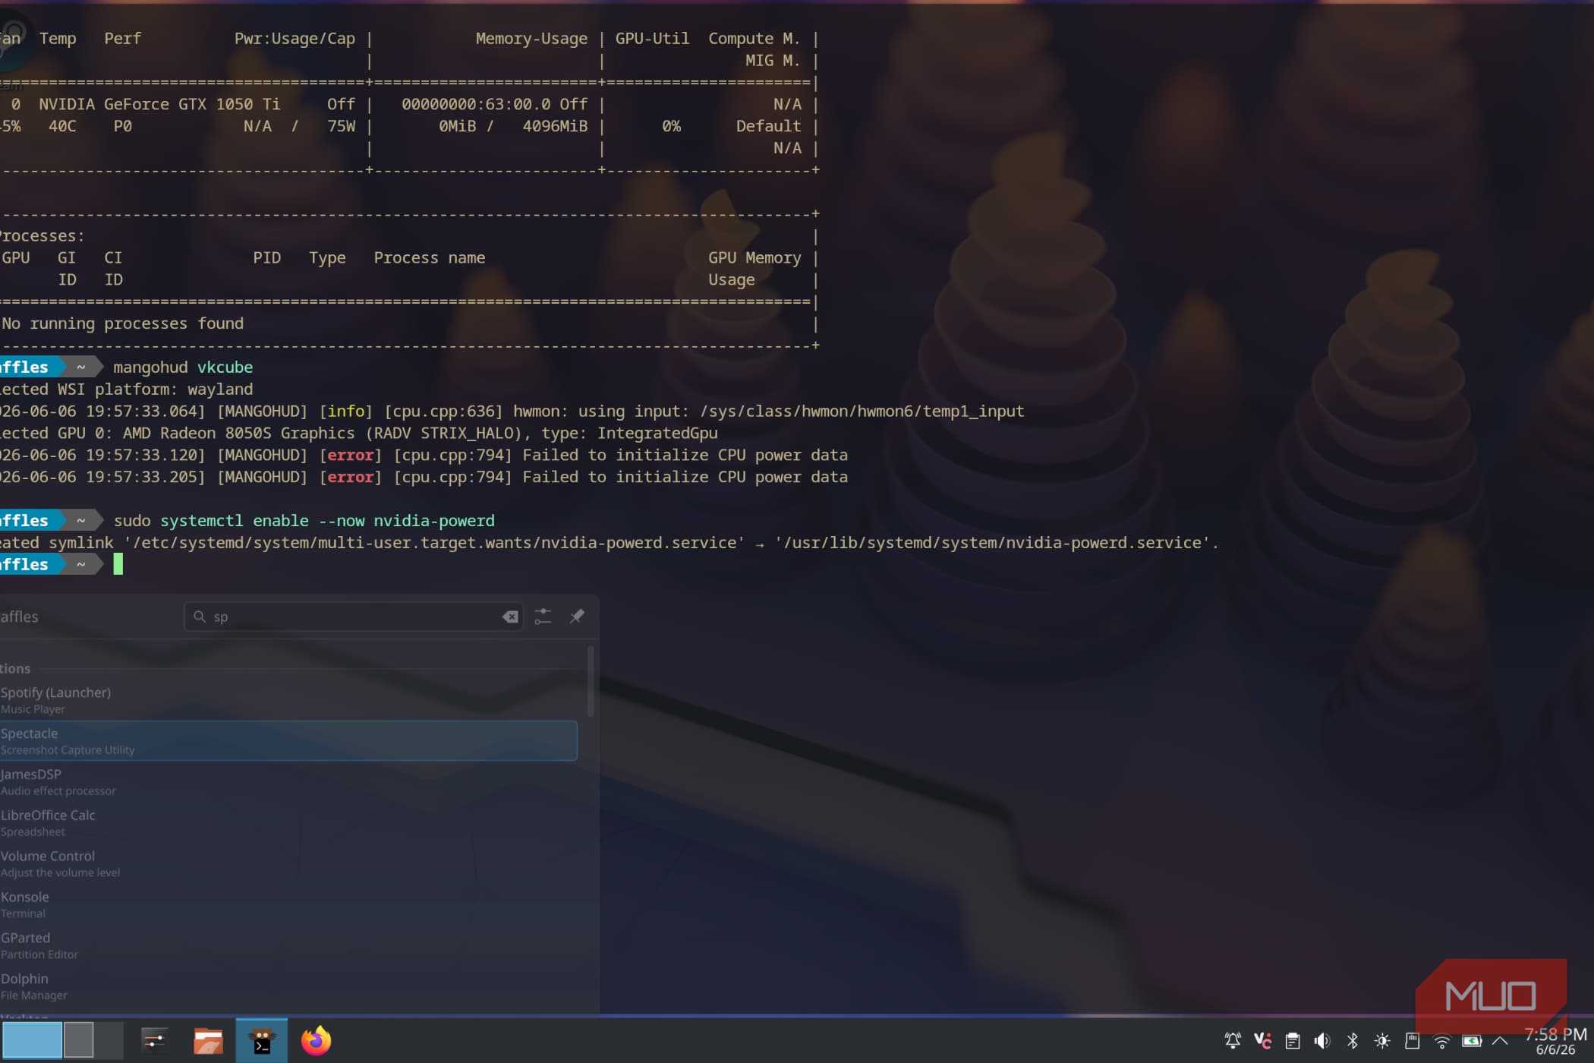Open the System Settings taskbar icon
Screen dimensions: 1594x1063
point(155,1040)
